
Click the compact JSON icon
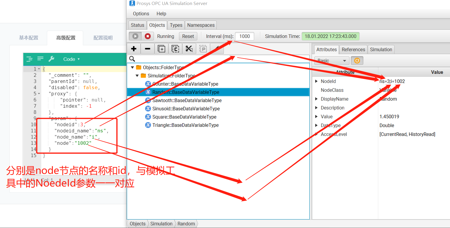click(x=40, y=59)
